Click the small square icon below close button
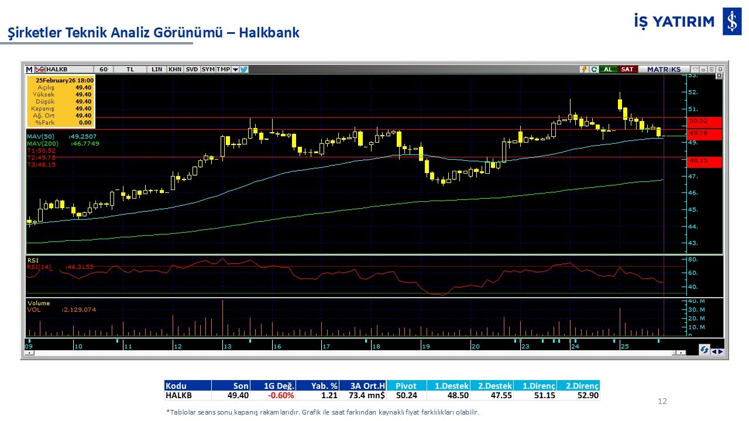The width and height of the screenshot is (749, 421). point(719,76)
